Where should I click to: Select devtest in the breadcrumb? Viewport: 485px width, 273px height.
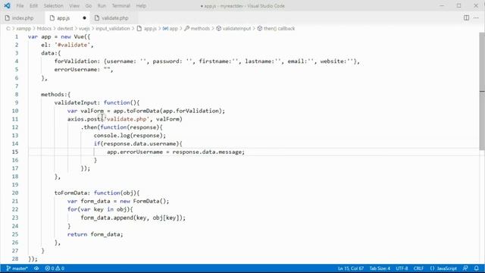65,29
